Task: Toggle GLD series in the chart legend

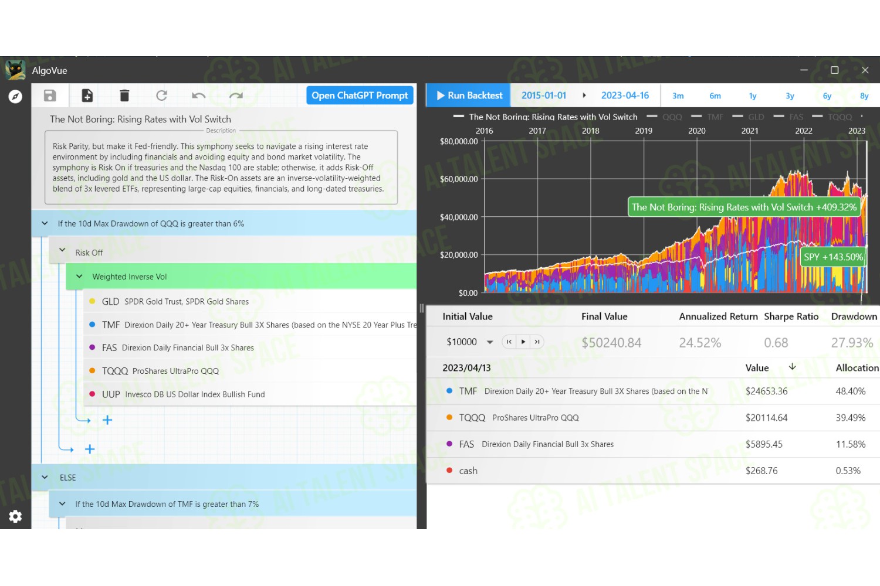Action: (x=749, y=117)
